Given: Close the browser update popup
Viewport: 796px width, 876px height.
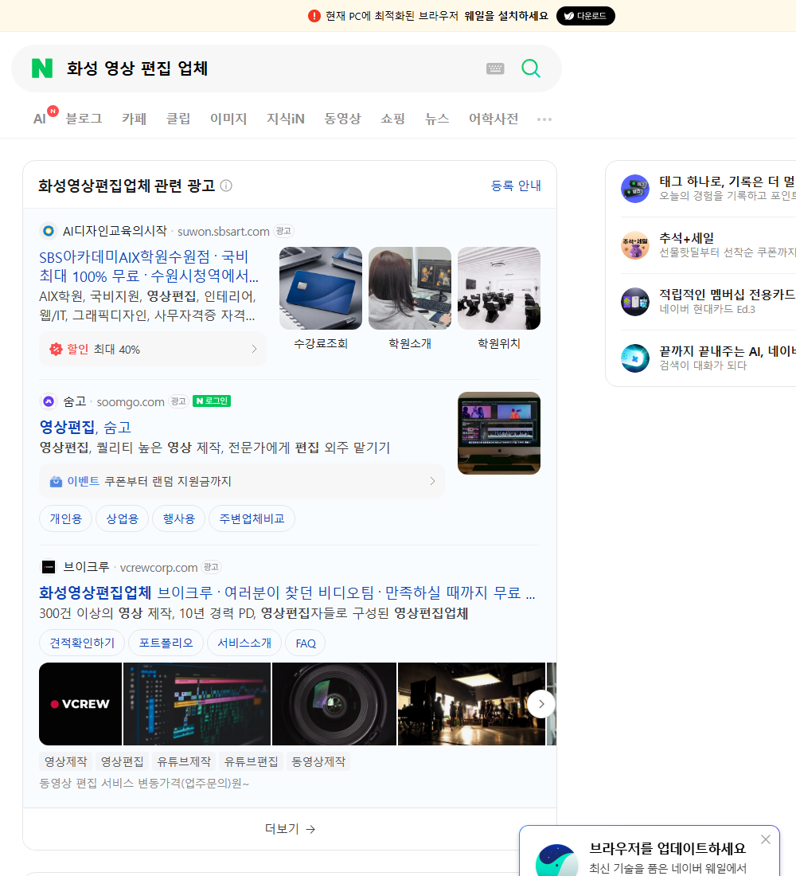Looking at the screenshot, I should coord(765,839).
